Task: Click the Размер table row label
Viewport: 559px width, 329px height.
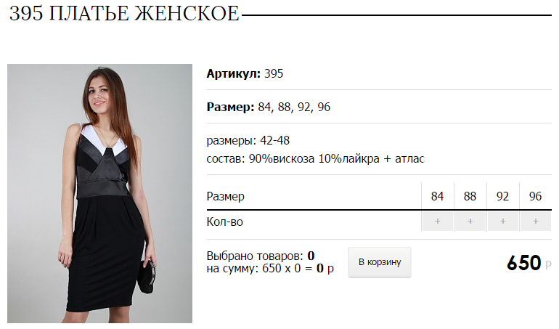Action: pos(225,196)
